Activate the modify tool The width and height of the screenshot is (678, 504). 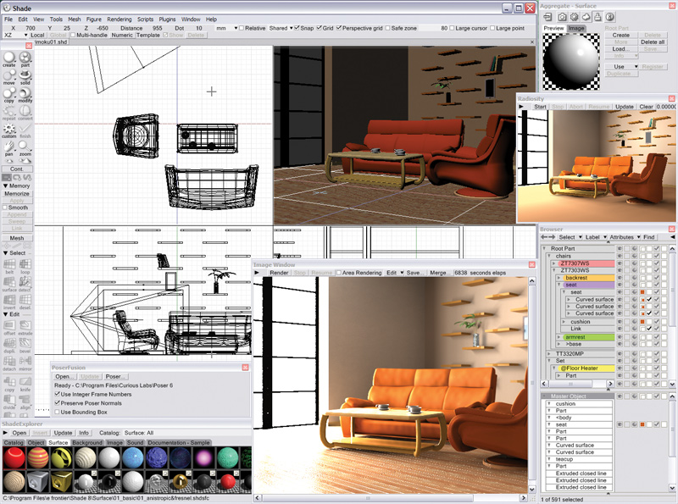coord(25,95)
